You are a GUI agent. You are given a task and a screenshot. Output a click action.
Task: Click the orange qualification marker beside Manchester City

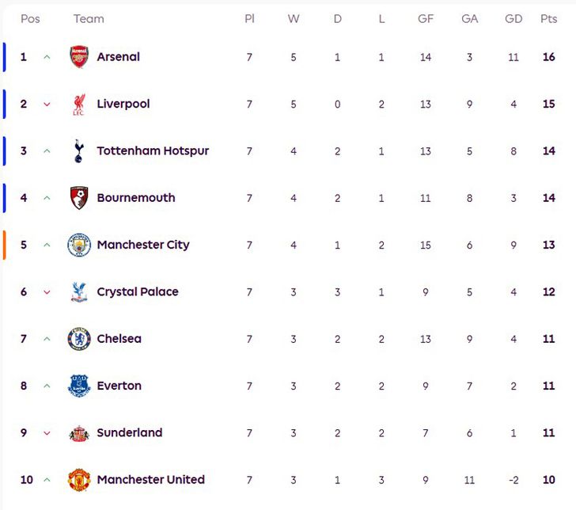pos(4,245)
